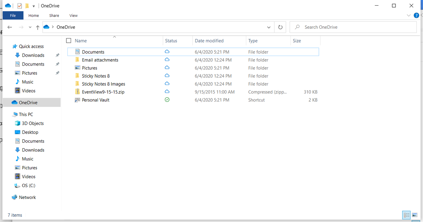
Task: Open the Recent locations dropdown
Action: [x=30, y=27]
